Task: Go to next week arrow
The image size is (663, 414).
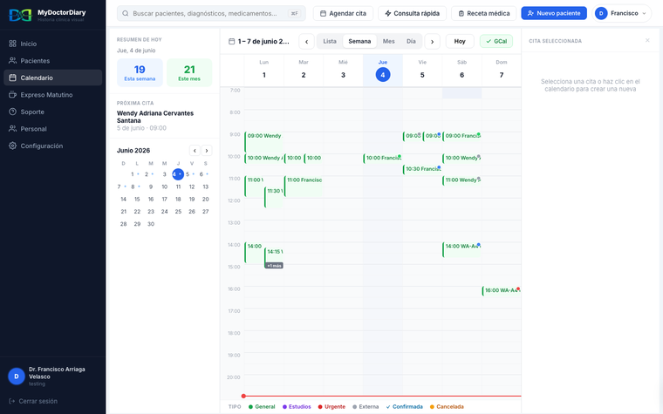Action: (432, 42)
